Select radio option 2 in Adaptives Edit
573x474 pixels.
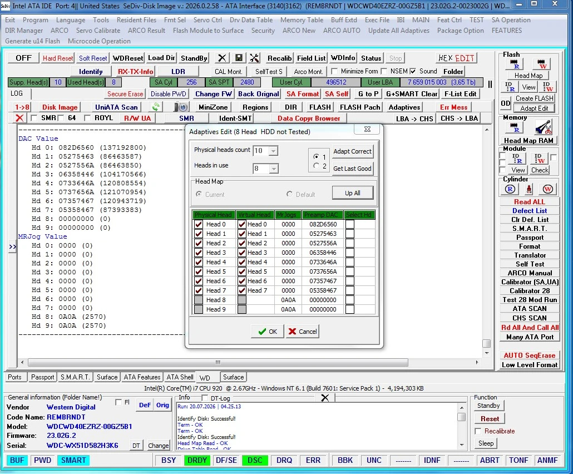(316, 166)
